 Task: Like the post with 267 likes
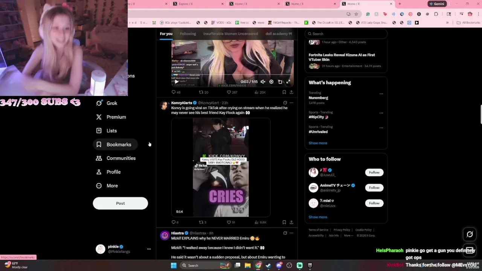[232, 92]
